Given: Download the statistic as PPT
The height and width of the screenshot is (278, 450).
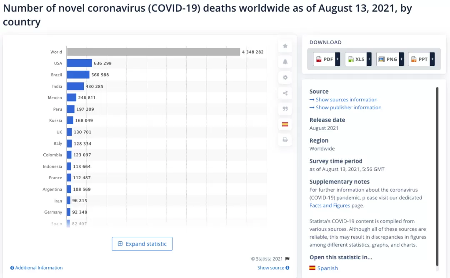Looking at the screenshot, I should click(421, 59).
